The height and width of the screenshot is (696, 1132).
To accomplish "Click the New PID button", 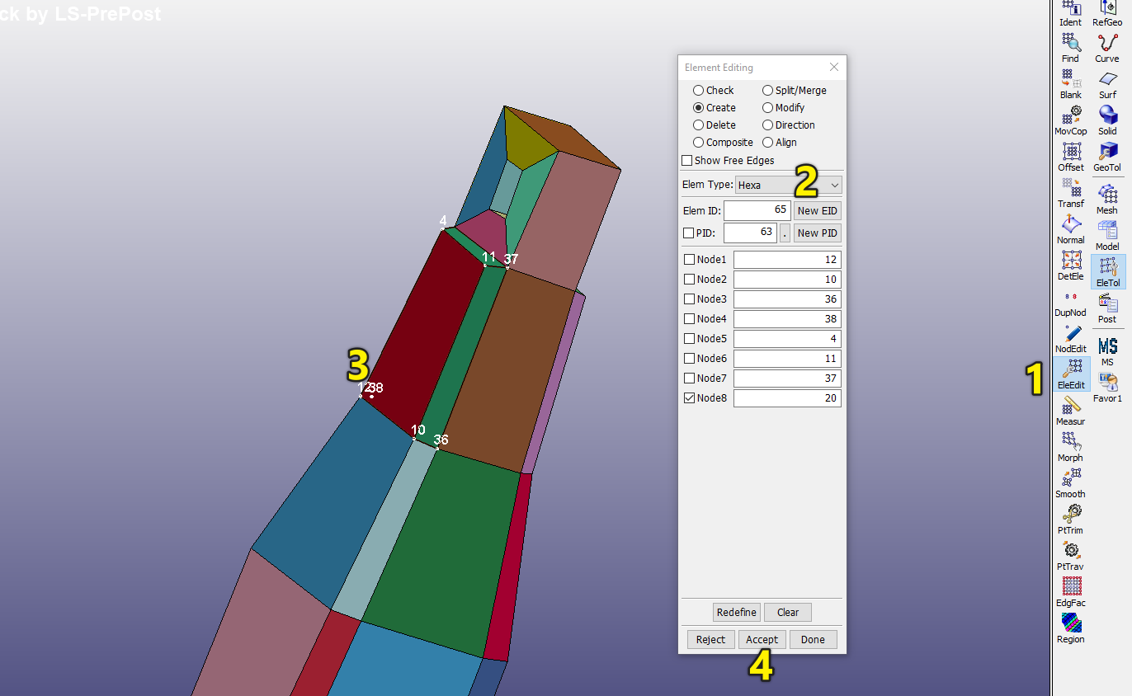I will [818, 233].
